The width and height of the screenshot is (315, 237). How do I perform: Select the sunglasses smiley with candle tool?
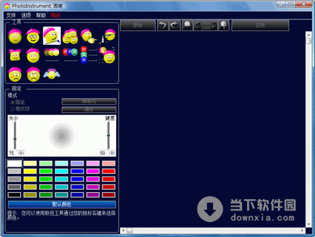107,36
